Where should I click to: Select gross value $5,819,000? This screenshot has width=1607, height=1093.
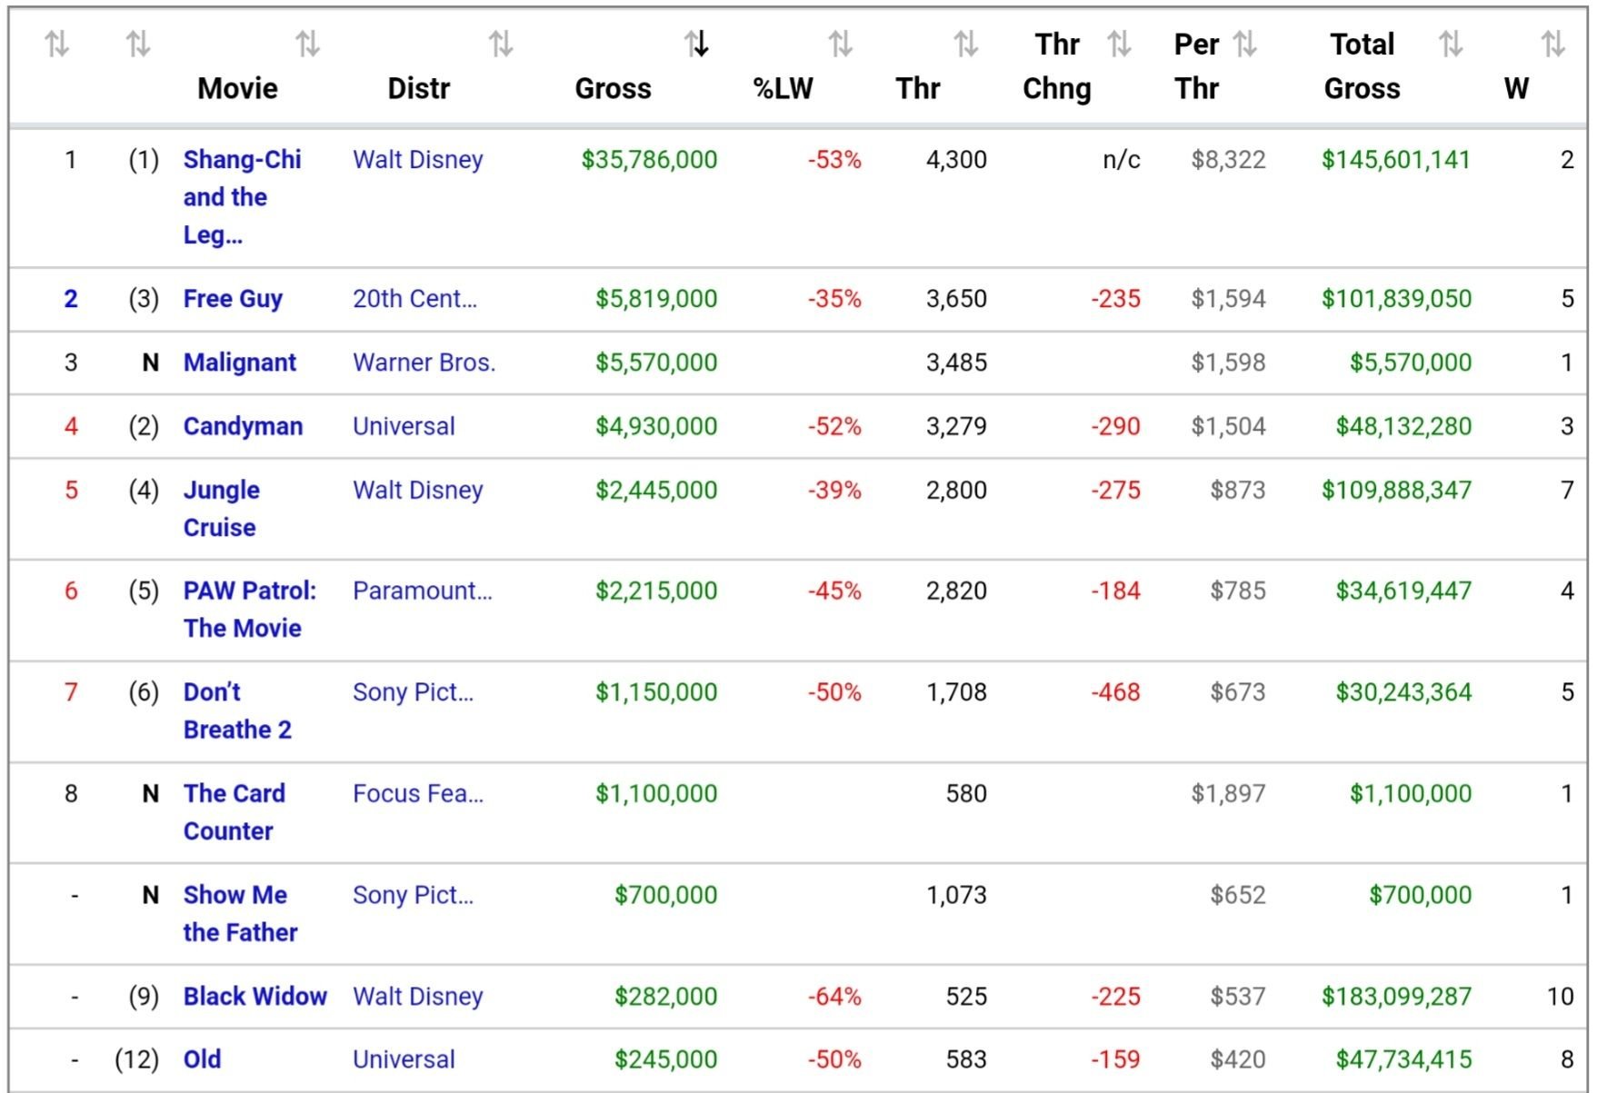[656, 299]
